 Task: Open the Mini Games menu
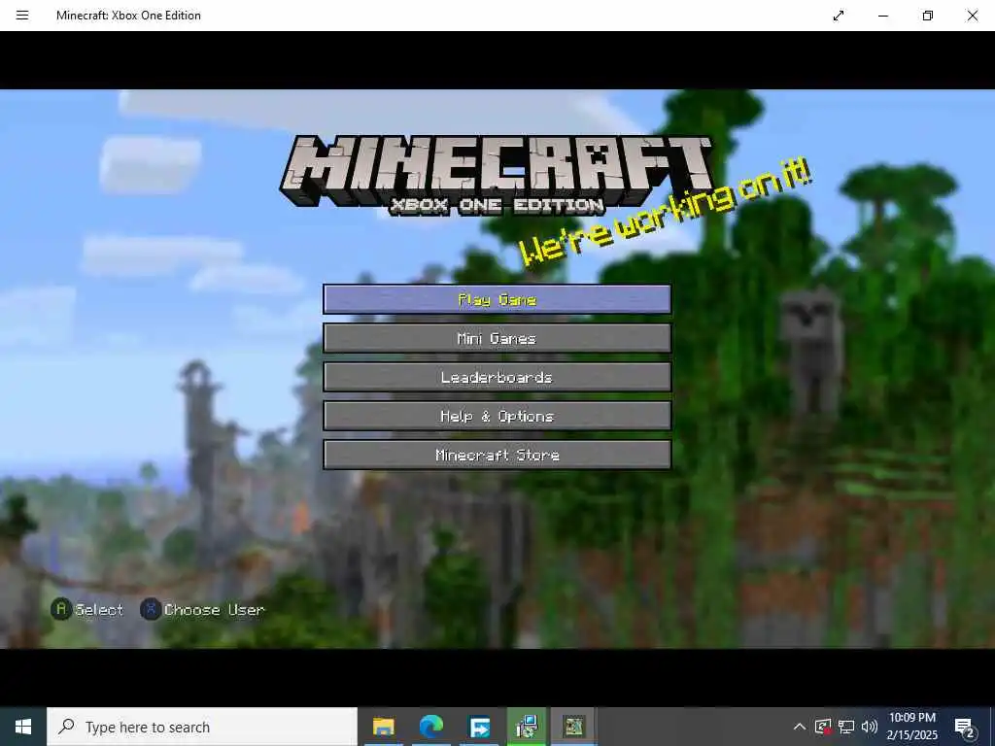tap(497, 338)
